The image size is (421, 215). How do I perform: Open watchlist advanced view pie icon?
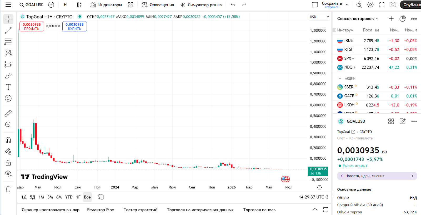point(403,18)
